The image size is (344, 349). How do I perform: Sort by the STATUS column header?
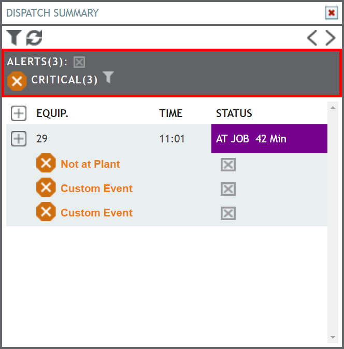point(234,113)
